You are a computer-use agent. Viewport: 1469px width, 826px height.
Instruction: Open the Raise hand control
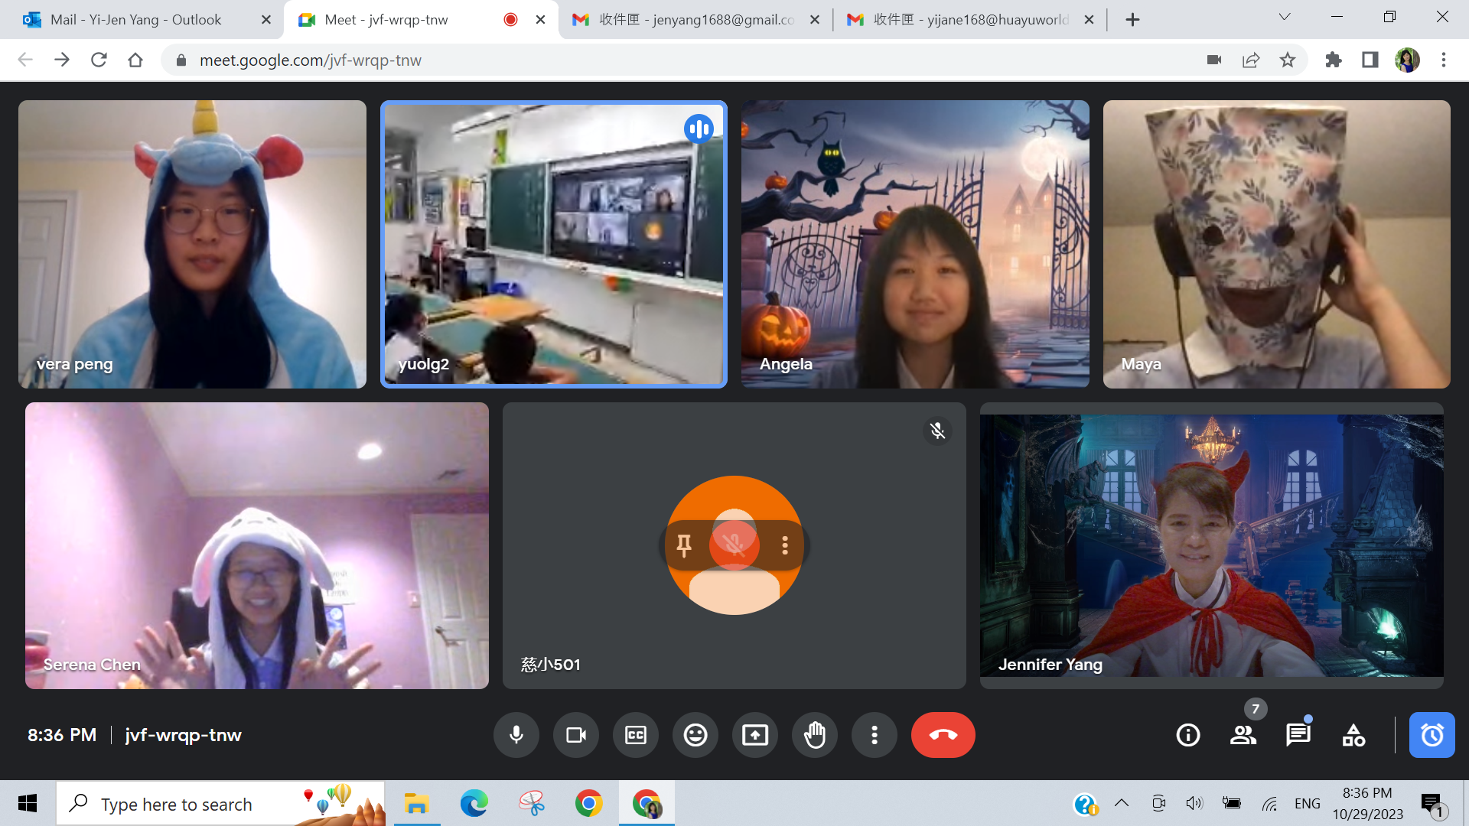(815, 735)
